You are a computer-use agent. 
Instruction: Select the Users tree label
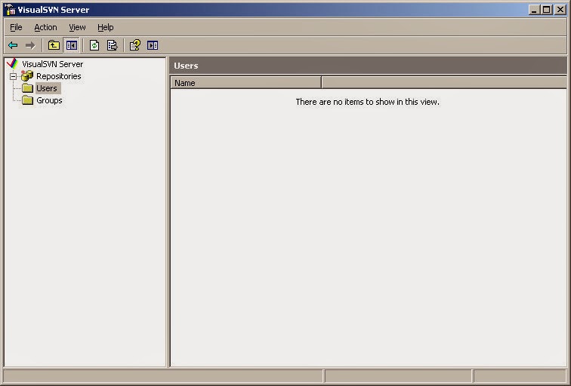[48, 88]
